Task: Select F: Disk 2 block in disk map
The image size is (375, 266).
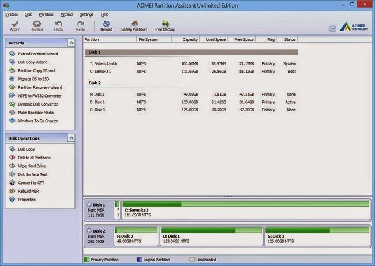Action: tap(136, 237)
